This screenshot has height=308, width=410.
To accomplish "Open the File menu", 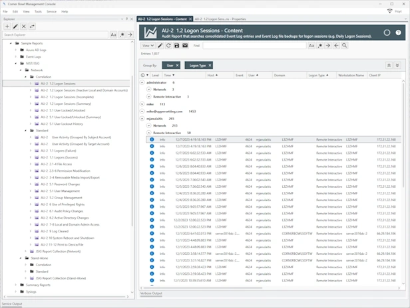I will [x=5, y=11].
